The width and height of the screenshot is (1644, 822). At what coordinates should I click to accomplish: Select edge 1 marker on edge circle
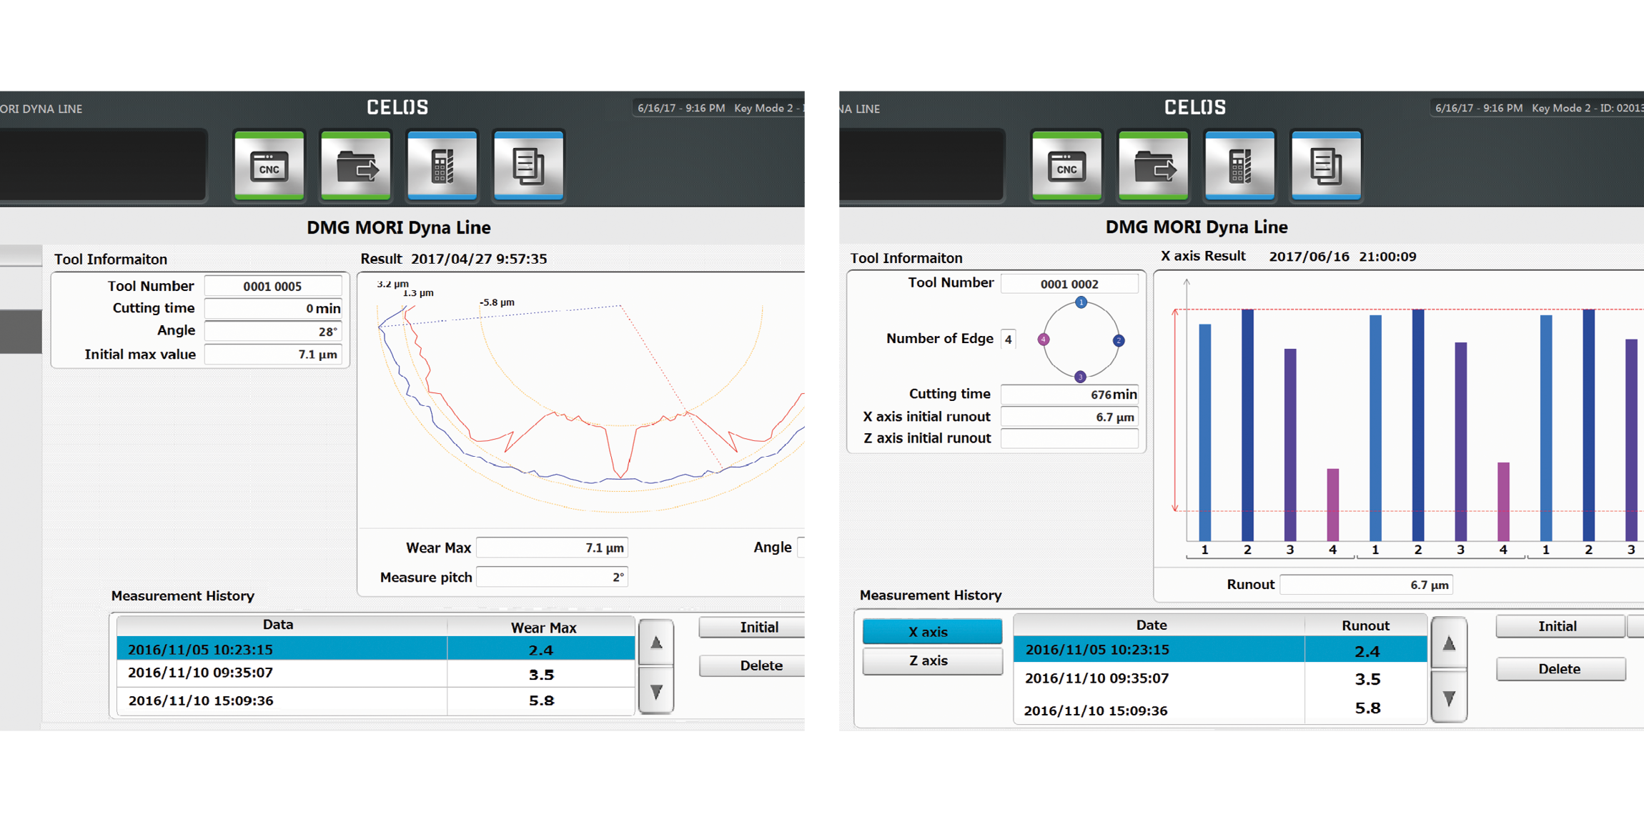click(x=1081, y=302)
